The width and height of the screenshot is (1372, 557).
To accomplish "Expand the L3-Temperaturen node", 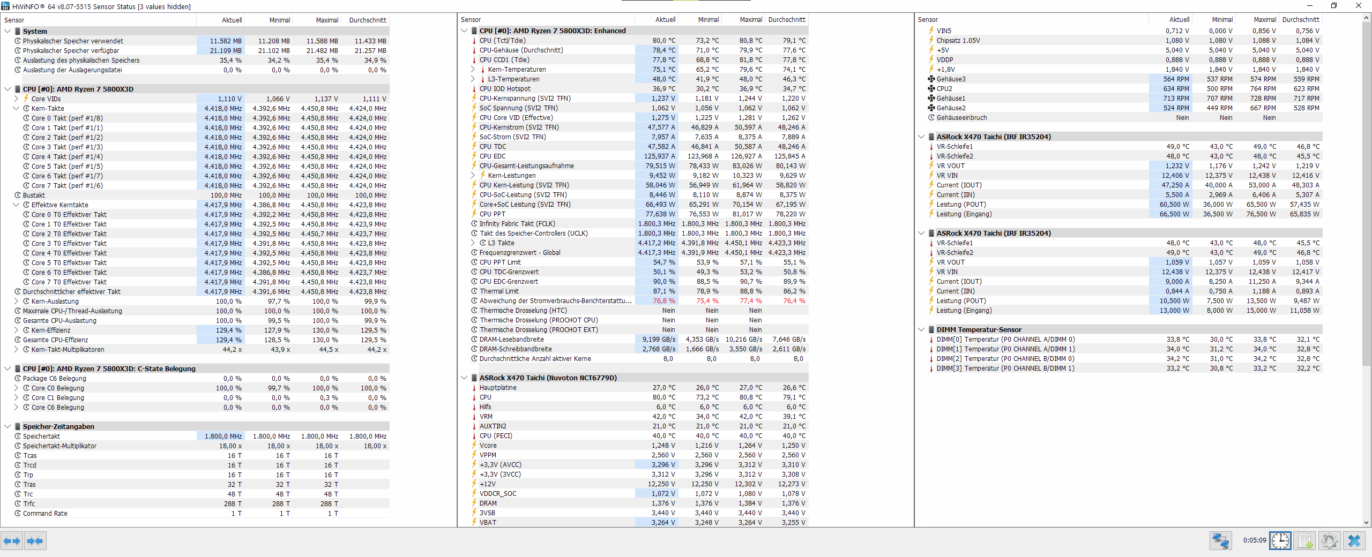I will click(473, 79).
